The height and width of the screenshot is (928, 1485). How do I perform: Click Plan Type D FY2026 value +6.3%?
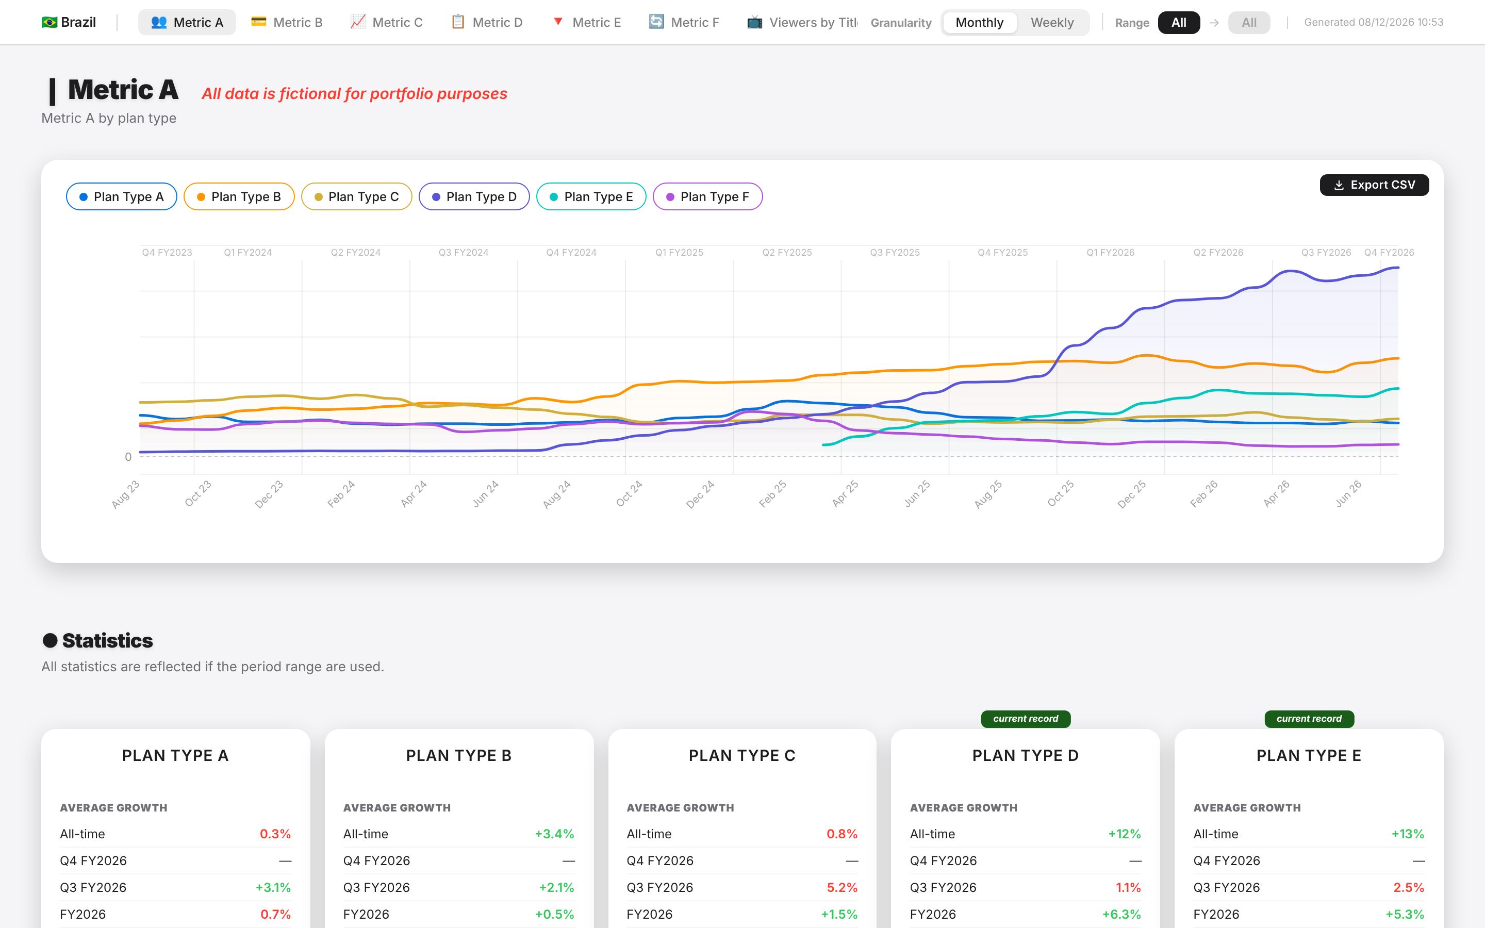pyautogui.click(x=1121, y=915)
